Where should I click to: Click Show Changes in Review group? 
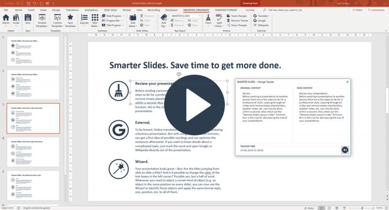237,25
